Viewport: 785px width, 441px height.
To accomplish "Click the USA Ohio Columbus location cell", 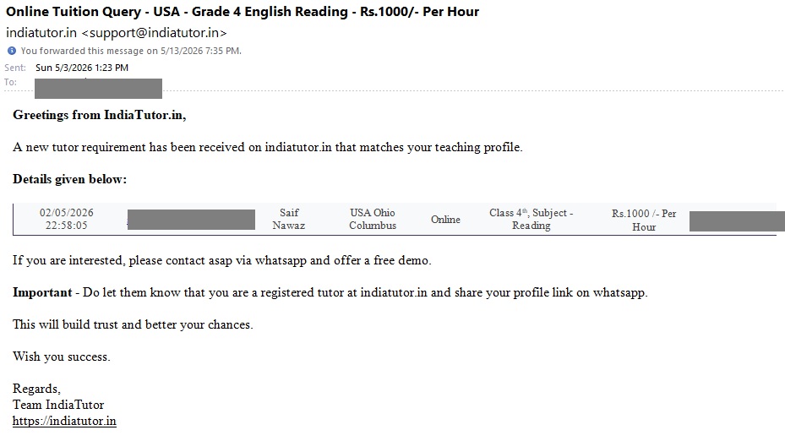I will [x=373, y=220].
